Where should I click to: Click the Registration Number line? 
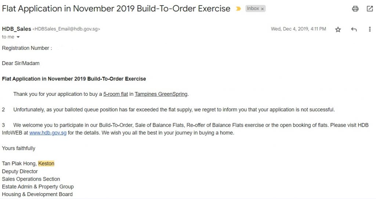point(27,48)
